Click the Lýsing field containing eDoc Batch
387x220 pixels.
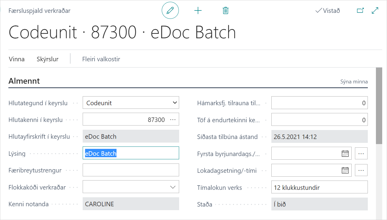131,153
